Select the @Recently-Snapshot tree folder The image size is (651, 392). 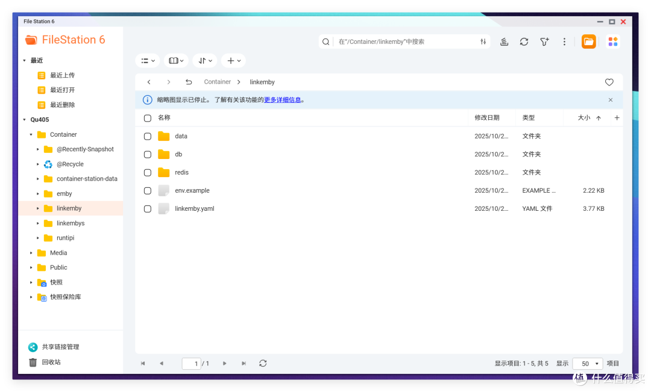click(x=85, y=149)
